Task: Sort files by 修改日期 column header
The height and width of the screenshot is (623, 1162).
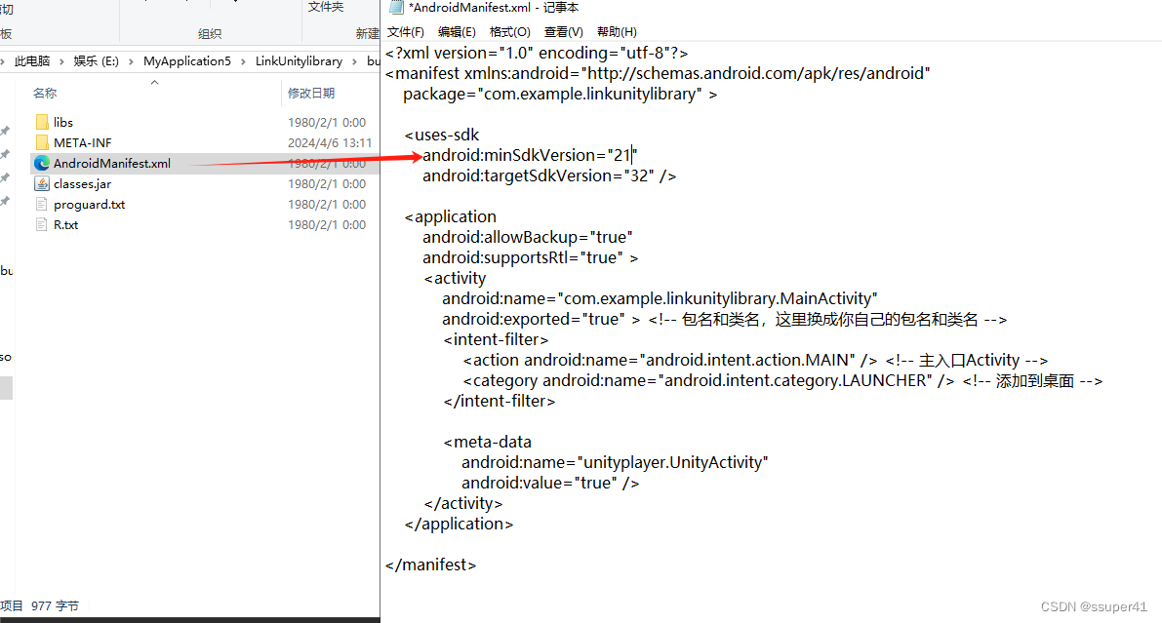Action: pos(311,93)
